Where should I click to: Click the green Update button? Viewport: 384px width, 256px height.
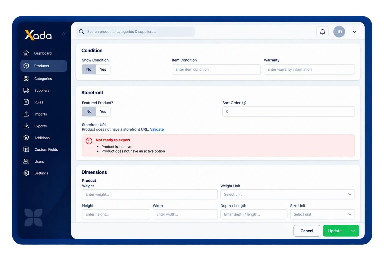pyautogui.click(x=335, y=231)
